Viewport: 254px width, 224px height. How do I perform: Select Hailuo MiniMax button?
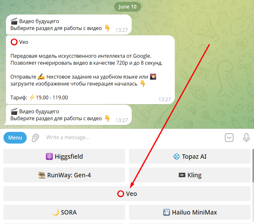click(x=190, y=212)
